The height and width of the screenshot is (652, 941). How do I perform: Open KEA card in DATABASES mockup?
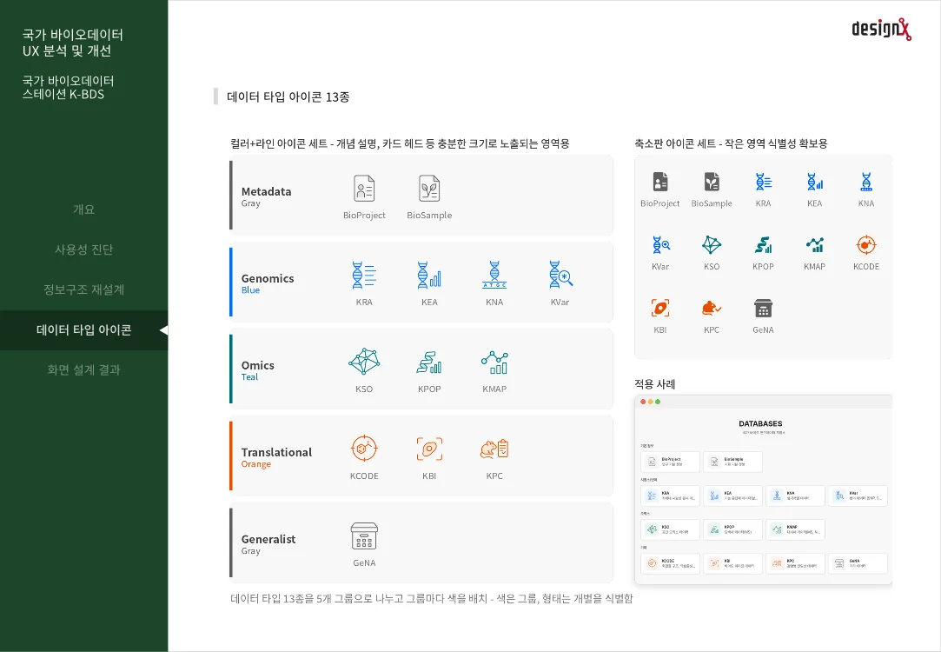(x=732, y=496)
